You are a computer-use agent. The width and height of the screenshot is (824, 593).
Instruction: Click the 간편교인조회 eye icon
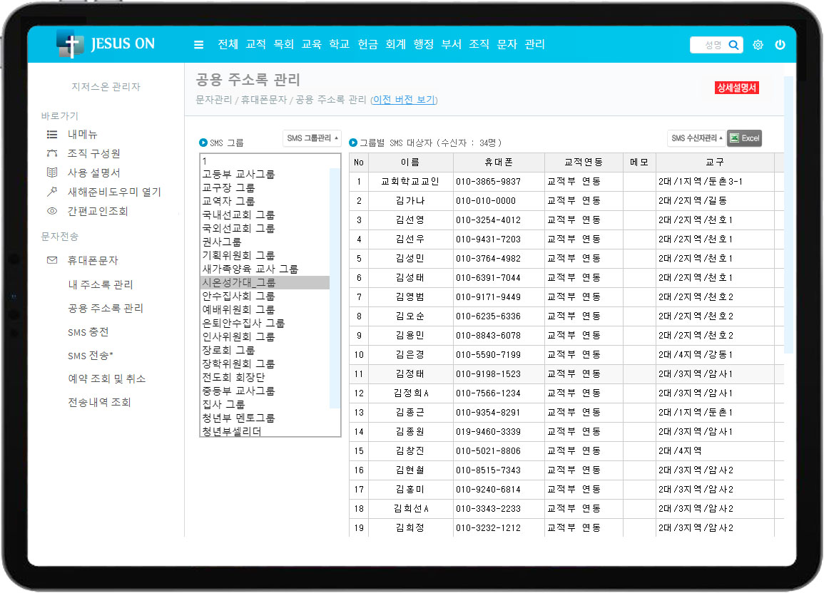[x=51, y=211]
